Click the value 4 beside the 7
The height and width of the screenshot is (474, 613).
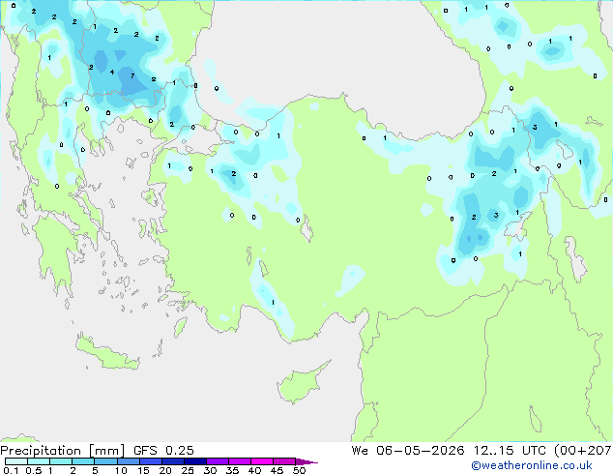112,72
